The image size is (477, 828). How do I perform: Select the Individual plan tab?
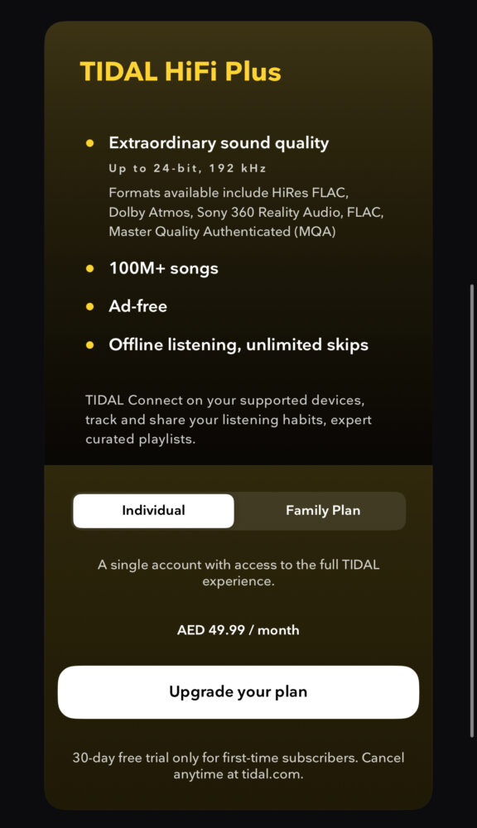(x=153, y=511)
